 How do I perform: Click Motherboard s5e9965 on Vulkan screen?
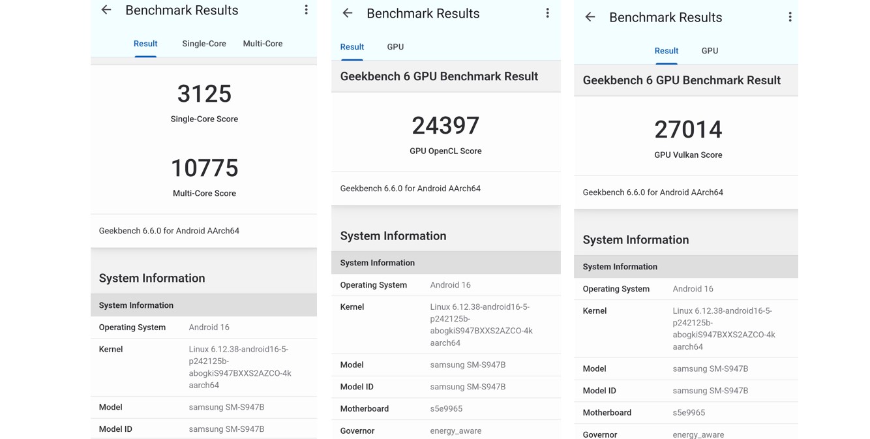pyautogui.click(x=689, y=413)
